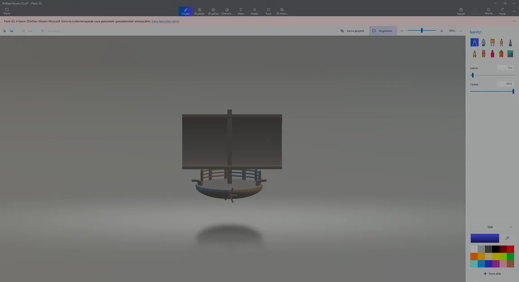Click the current blue color preview
Viewport: 519px width, 282px height.
tap(485, 238)
